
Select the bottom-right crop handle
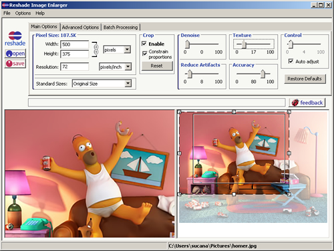pos(289,194)
